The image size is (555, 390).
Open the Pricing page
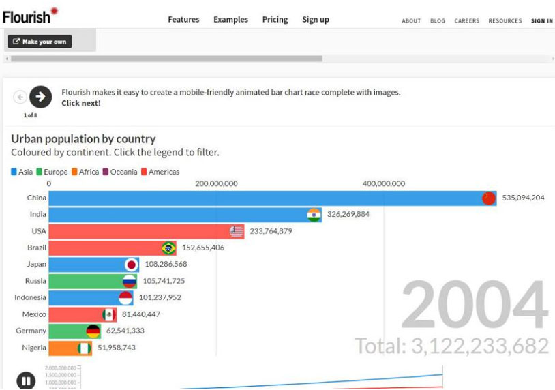coord(275,20)
